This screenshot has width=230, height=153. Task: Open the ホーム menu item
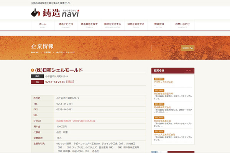(43, 25)
